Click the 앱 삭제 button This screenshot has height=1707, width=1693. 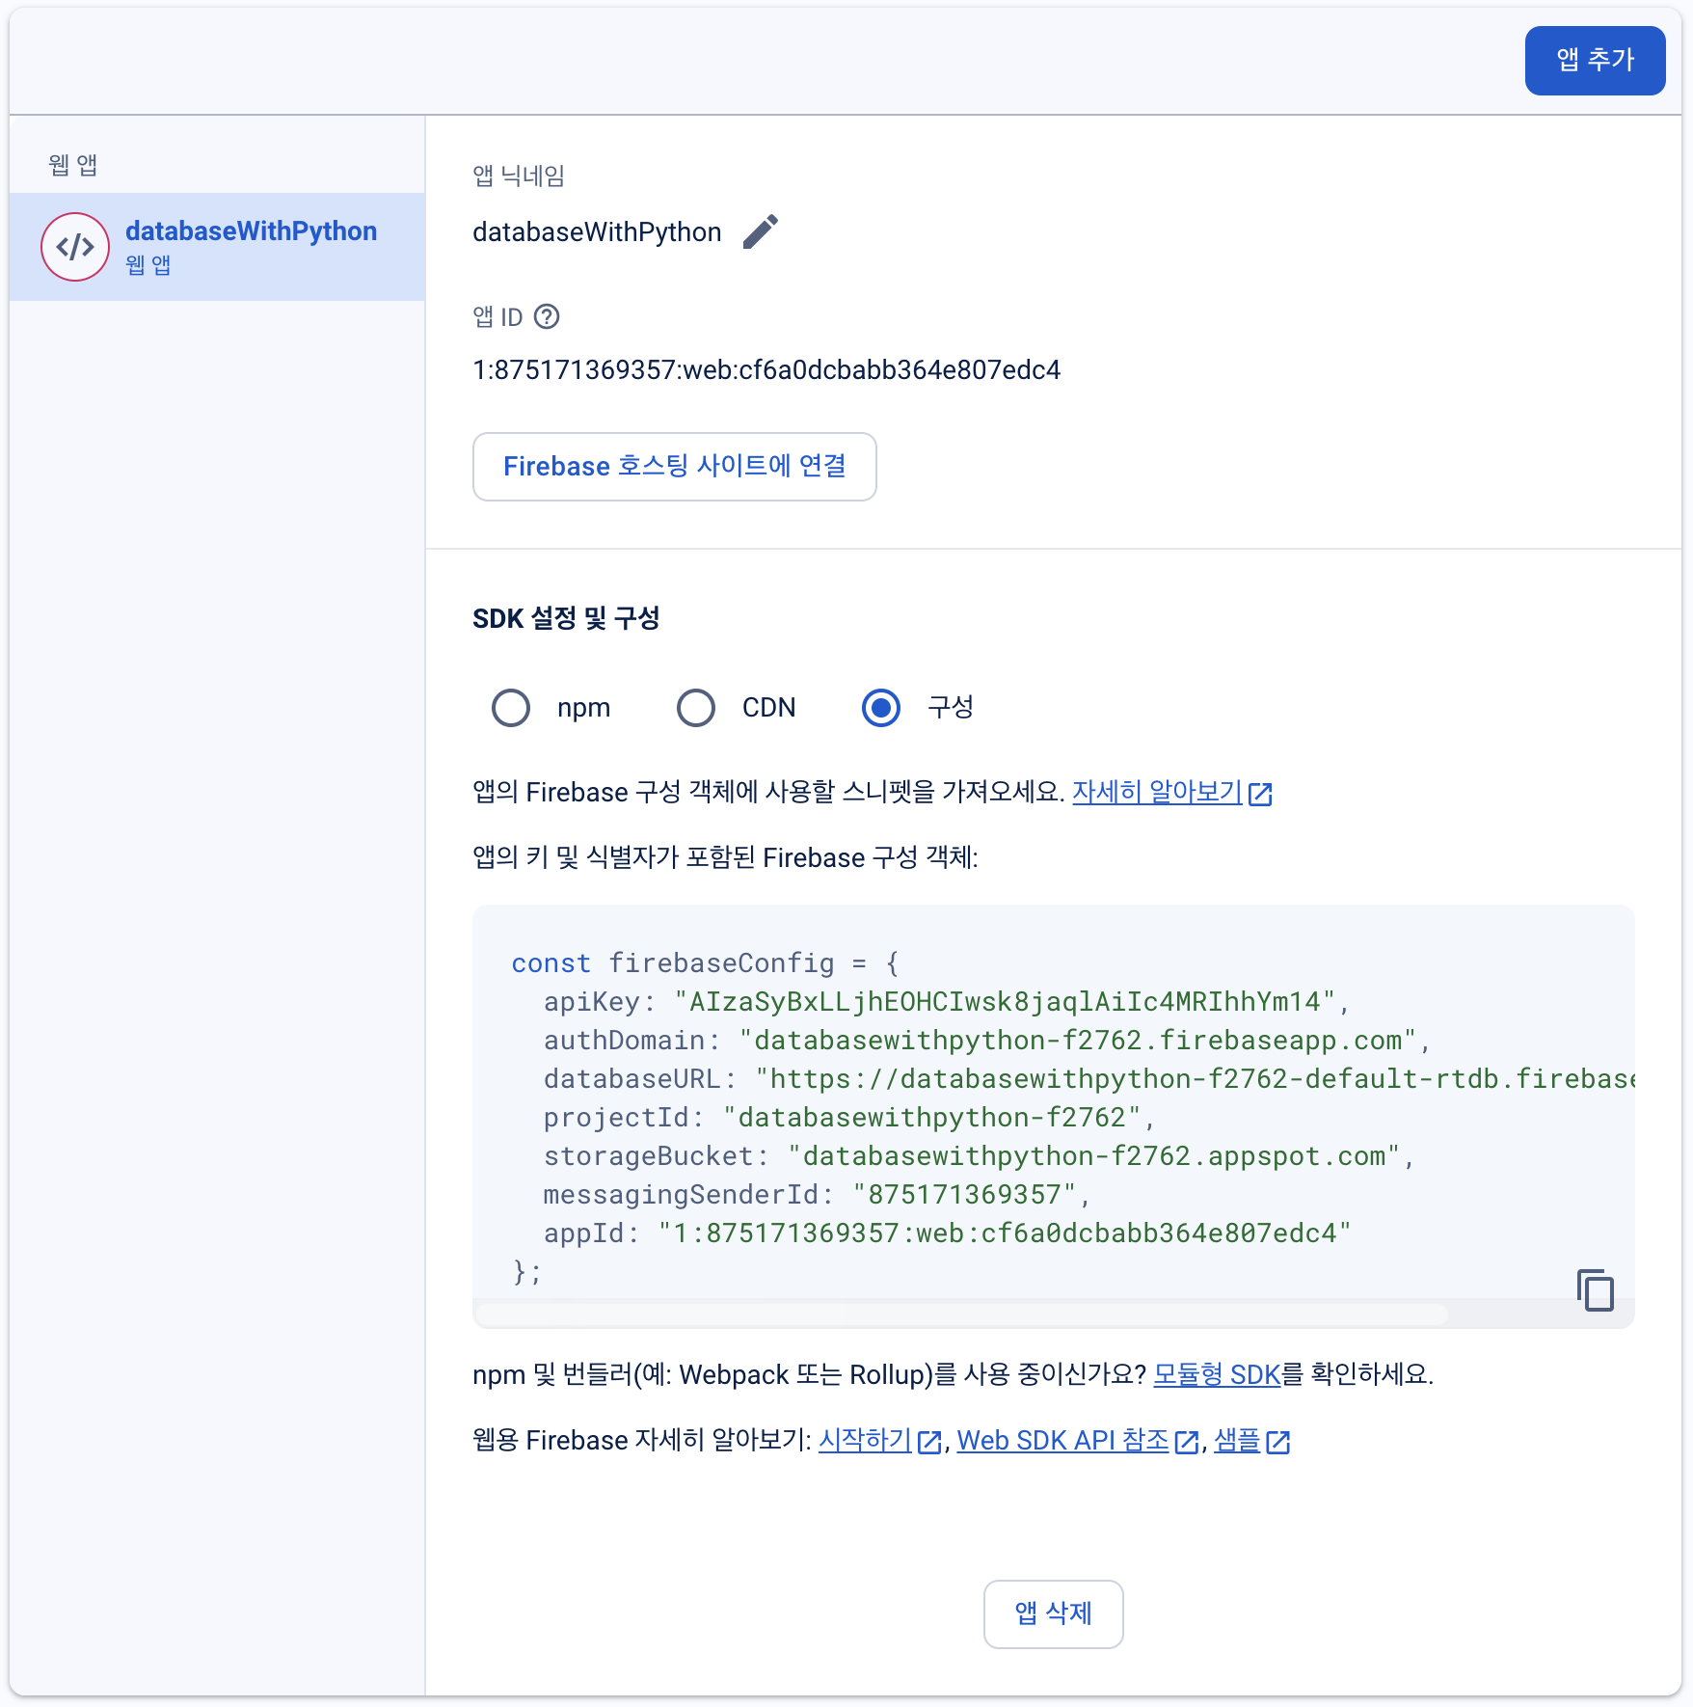(x=1054, y=1614)
